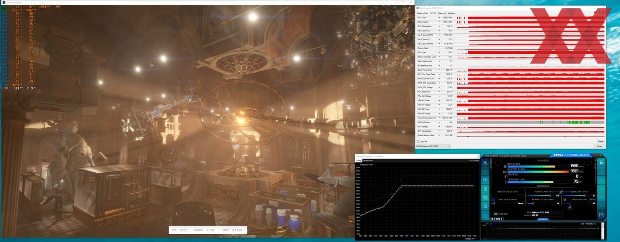Open MSI Afterburner settings gear icon
This screenshot has width=620, height=242.
point(485,197)
